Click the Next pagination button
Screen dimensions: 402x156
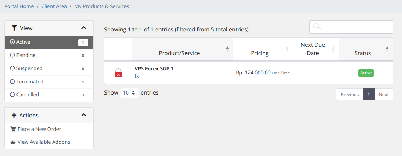383,94
